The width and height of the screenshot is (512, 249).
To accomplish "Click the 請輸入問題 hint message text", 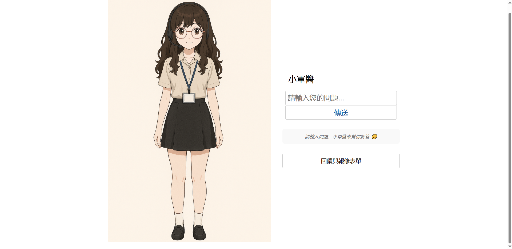I will click(x=337, y=137).
